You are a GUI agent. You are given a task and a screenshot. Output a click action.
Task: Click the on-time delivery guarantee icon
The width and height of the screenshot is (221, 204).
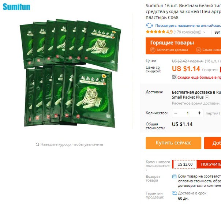point(175,193)
